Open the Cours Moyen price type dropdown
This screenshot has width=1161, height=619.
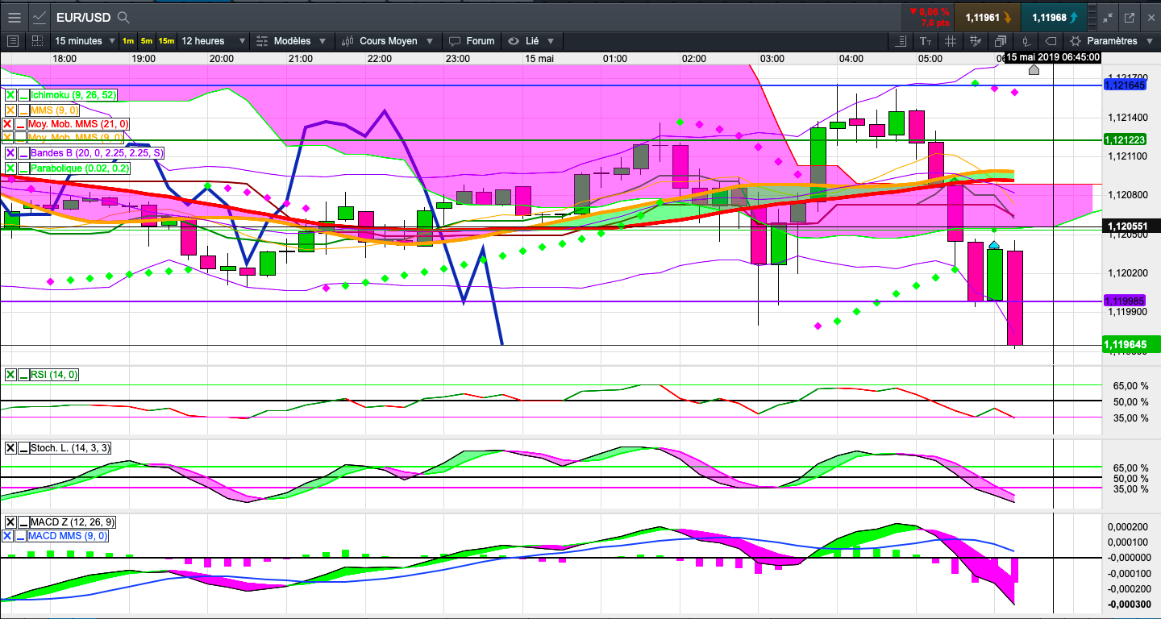390,41
